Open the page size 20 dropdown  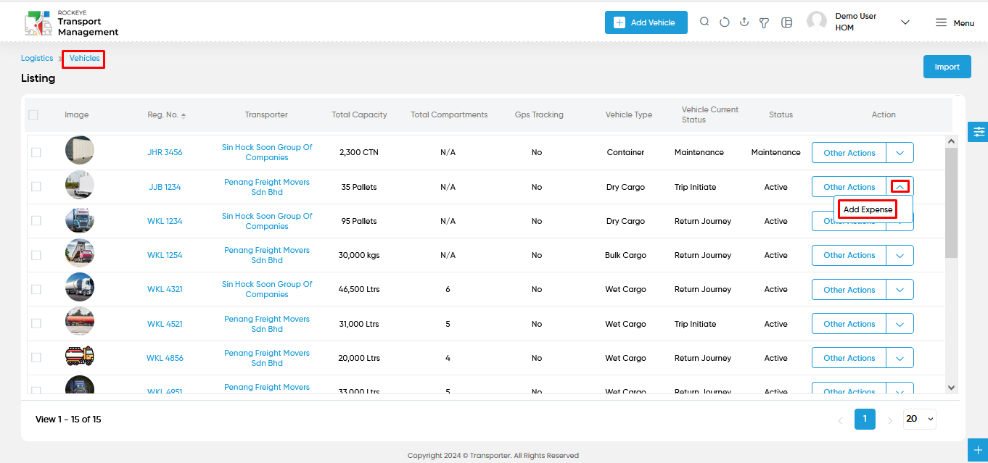pyautogui.click(x=920, y=419)
